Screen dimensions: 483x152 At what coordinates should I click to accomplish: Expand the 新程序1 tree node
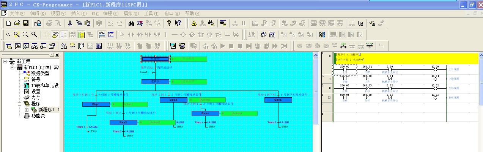[x=27, y=110]
